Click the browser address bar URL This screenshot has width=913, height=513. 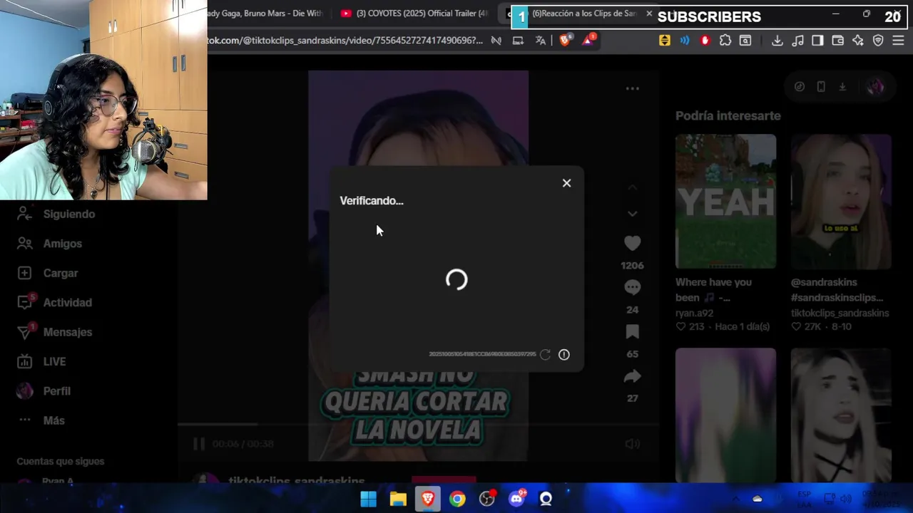tap(346, 41)
